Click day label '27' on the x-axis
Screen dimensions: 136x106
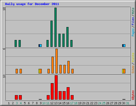pos(112,103)
